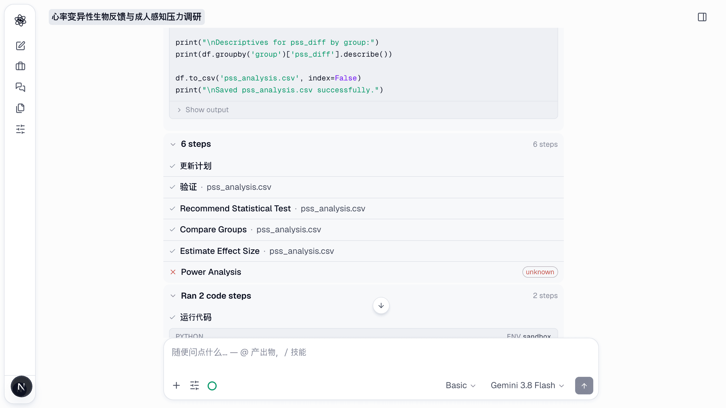Click the PYTHON code block header label
Screen dimensions: 726x408
point(189,336)
